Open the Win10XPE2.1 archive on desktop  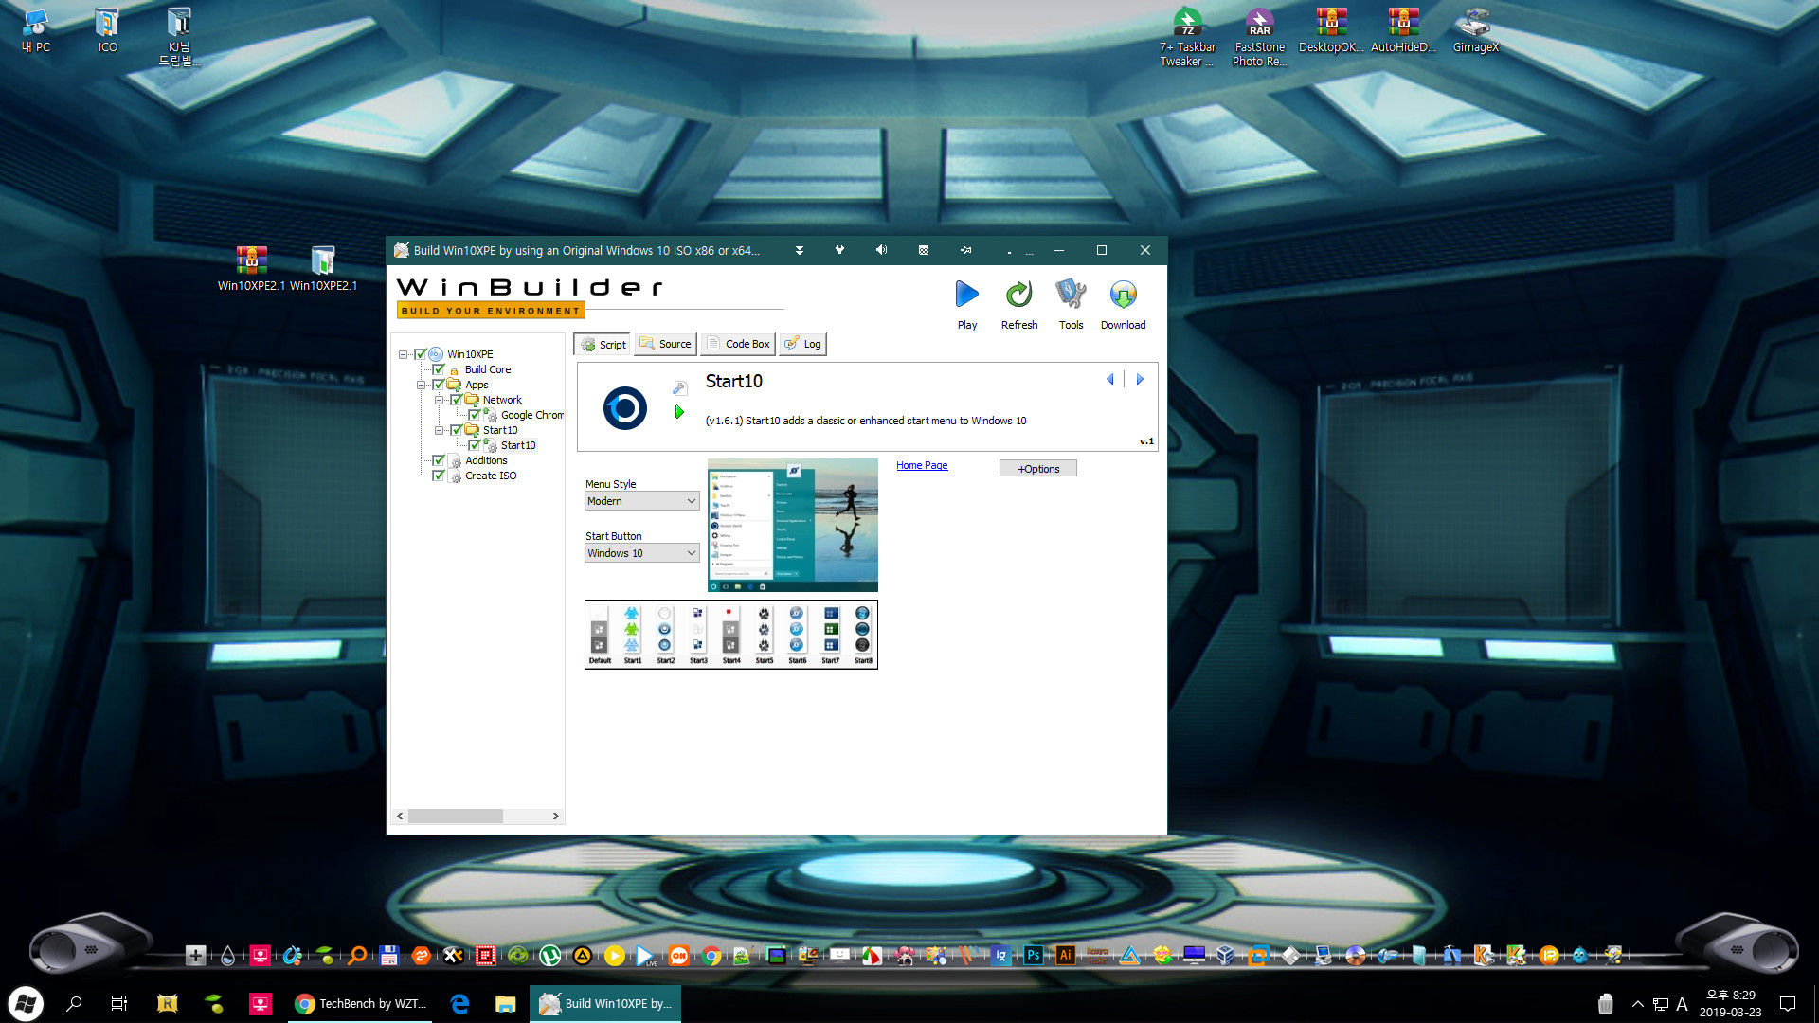251,268
